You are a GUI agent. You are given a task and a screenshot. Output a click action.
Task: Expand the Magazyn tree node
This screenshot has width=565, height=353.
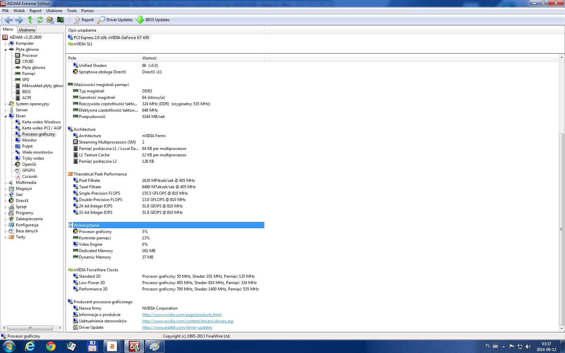(5, 189)
